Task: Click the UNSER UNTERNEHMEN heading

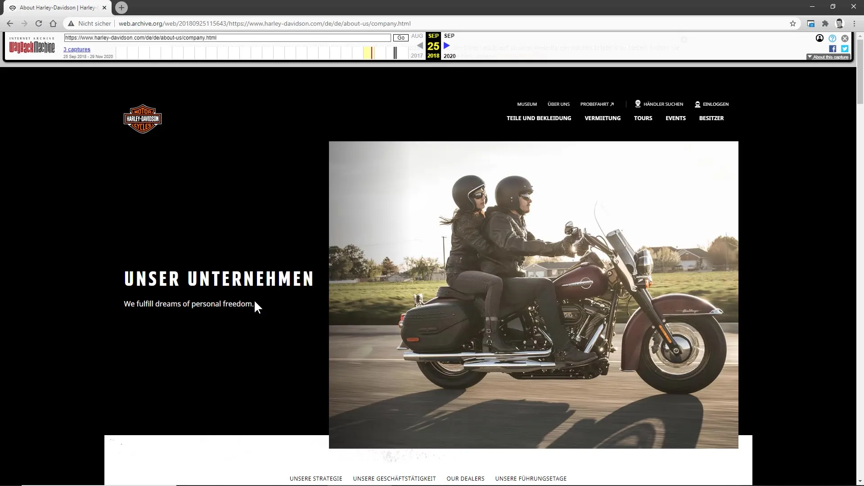Action: [219, 279]
